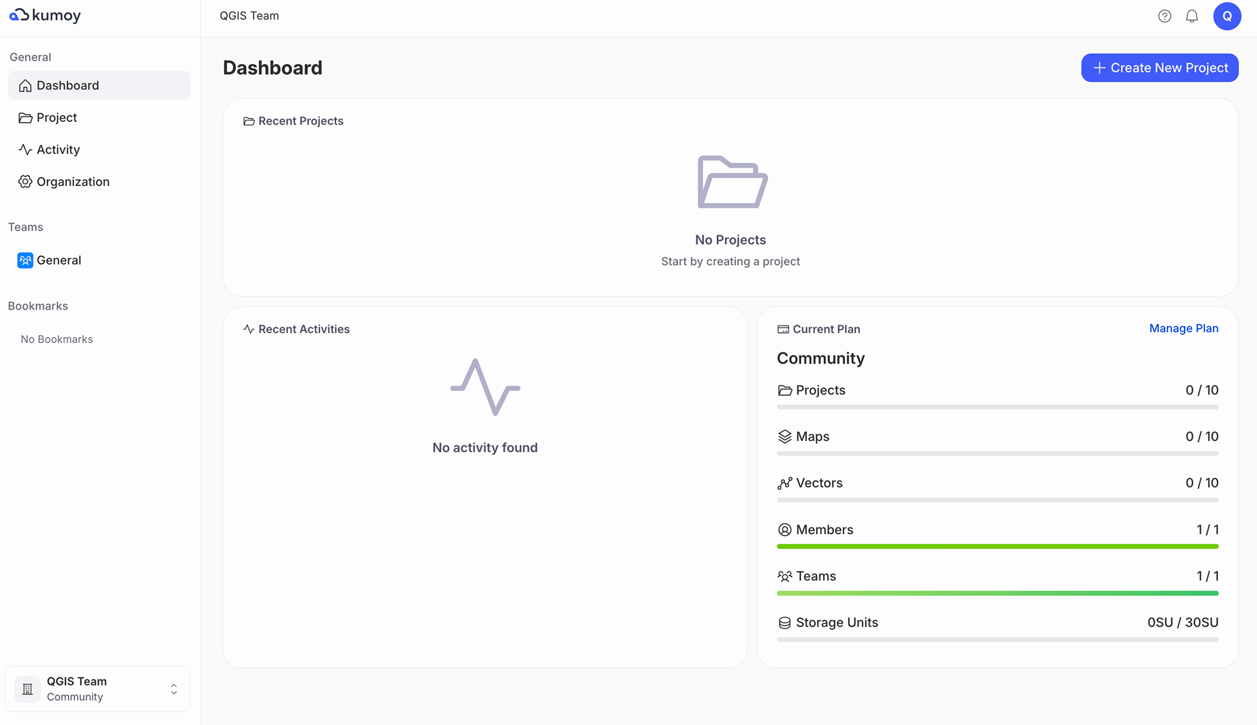
Task: Click the Storage Units usage bar
Action: [x=998, y=639]
